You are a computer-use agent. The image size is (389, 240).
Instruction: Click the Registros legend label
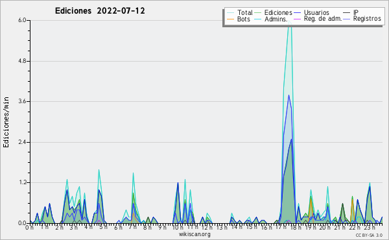[x=367, y=19]
